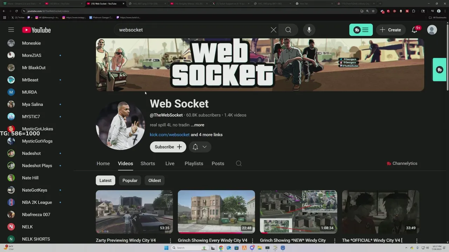
Task: Open options menu for The *OFFICIAL* Windy City video
Action: coord(417,241)
